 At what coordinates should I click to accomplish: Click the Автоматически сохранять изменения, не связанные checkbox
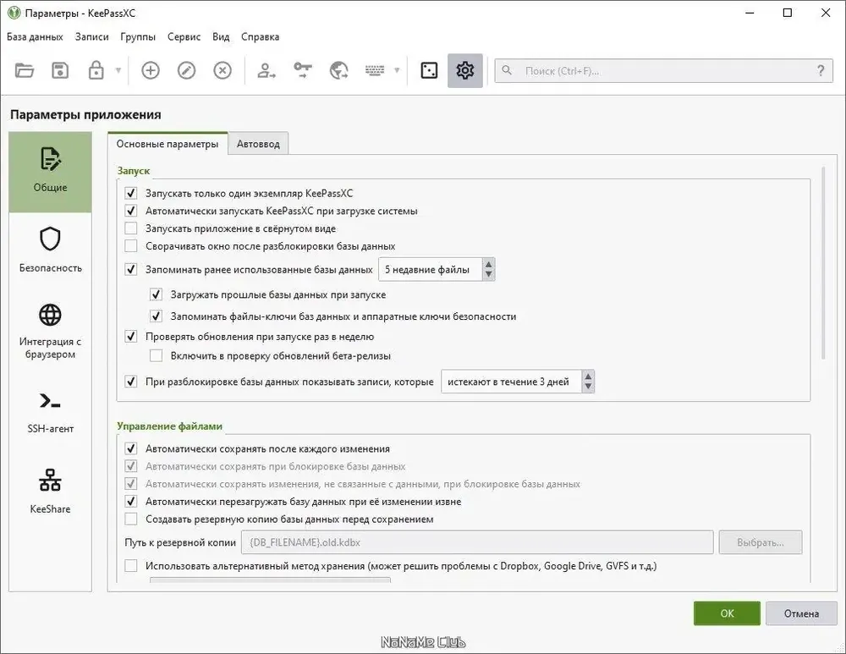click(131, 483)
